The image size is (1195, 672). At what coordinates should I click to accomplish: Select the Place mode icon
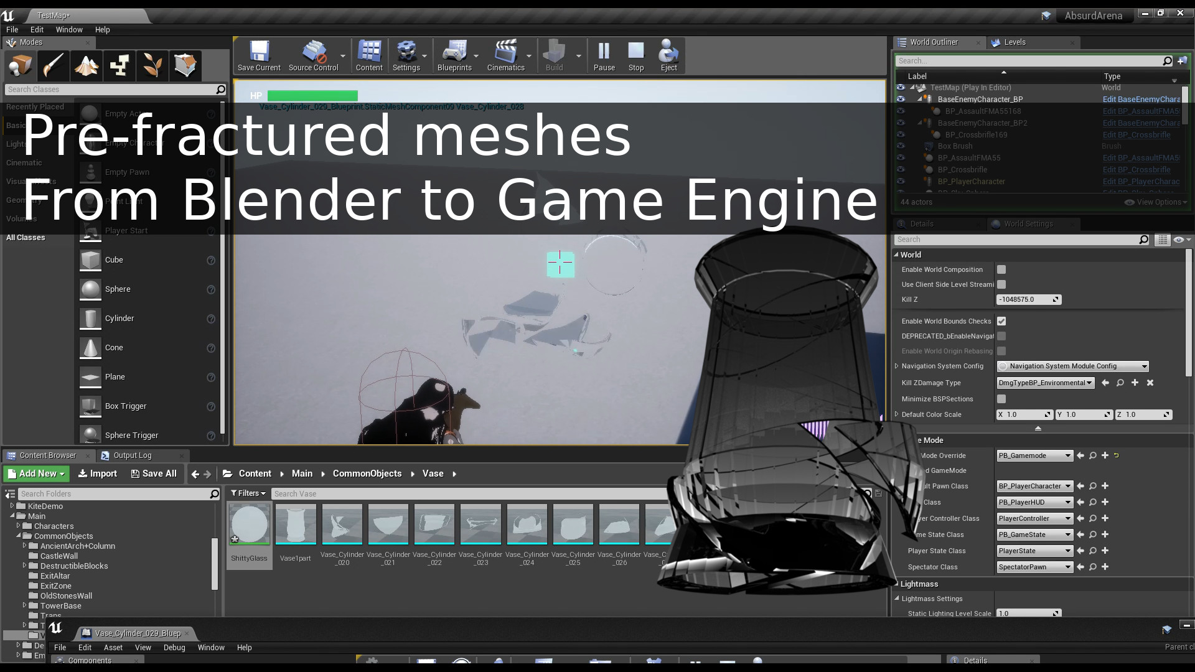(x=21, y=65)
